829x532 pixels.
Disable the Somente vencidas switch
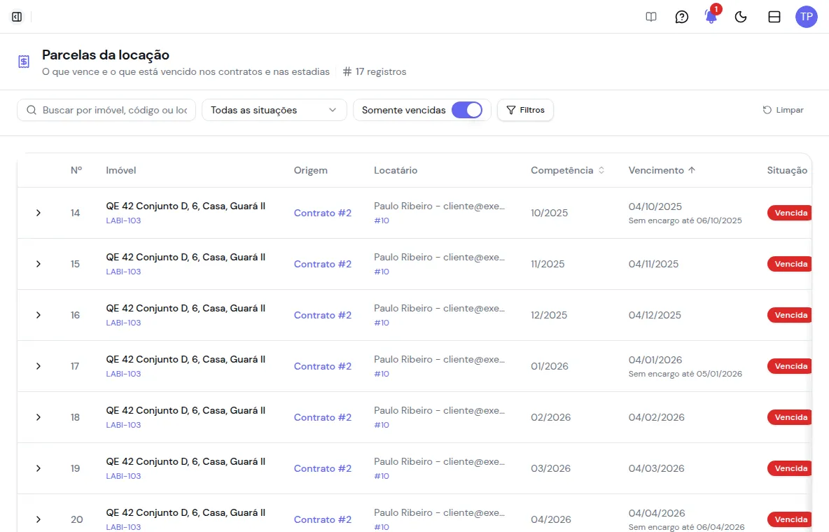point(467,110)
